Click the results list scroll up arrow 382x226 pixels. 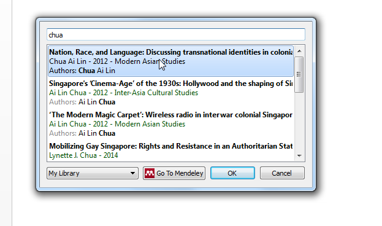pyautogui.click(x=299, y=51)
